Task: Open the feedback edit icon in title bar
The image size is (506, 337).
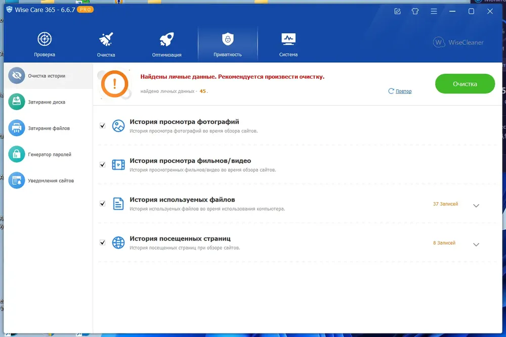Action: (x=397, y=11)
